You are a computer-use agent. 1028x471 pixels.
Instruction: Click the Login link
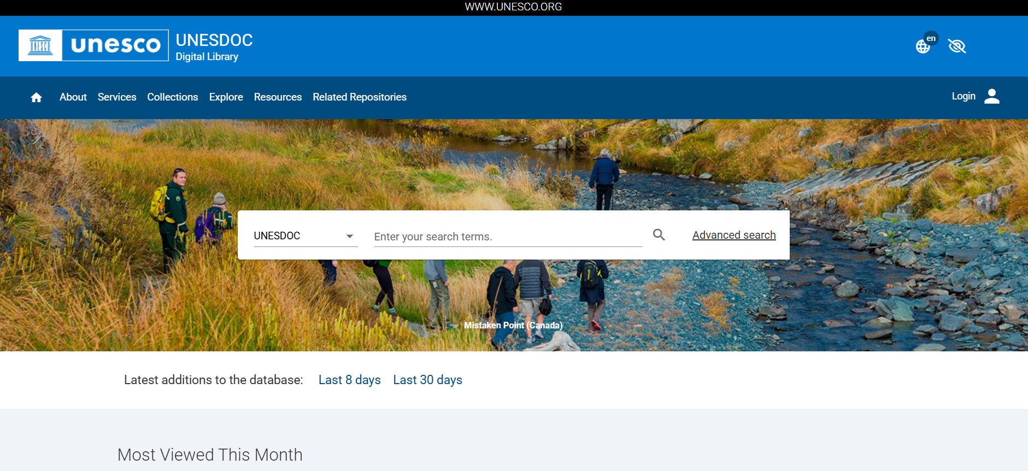tap(964, 96)
